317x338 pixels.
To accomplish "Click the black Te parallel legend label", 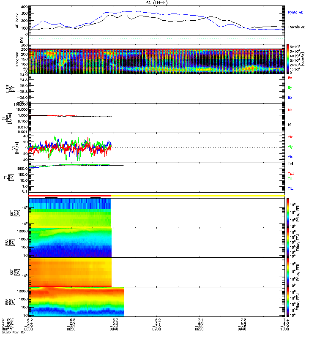I will click(290, 164).
